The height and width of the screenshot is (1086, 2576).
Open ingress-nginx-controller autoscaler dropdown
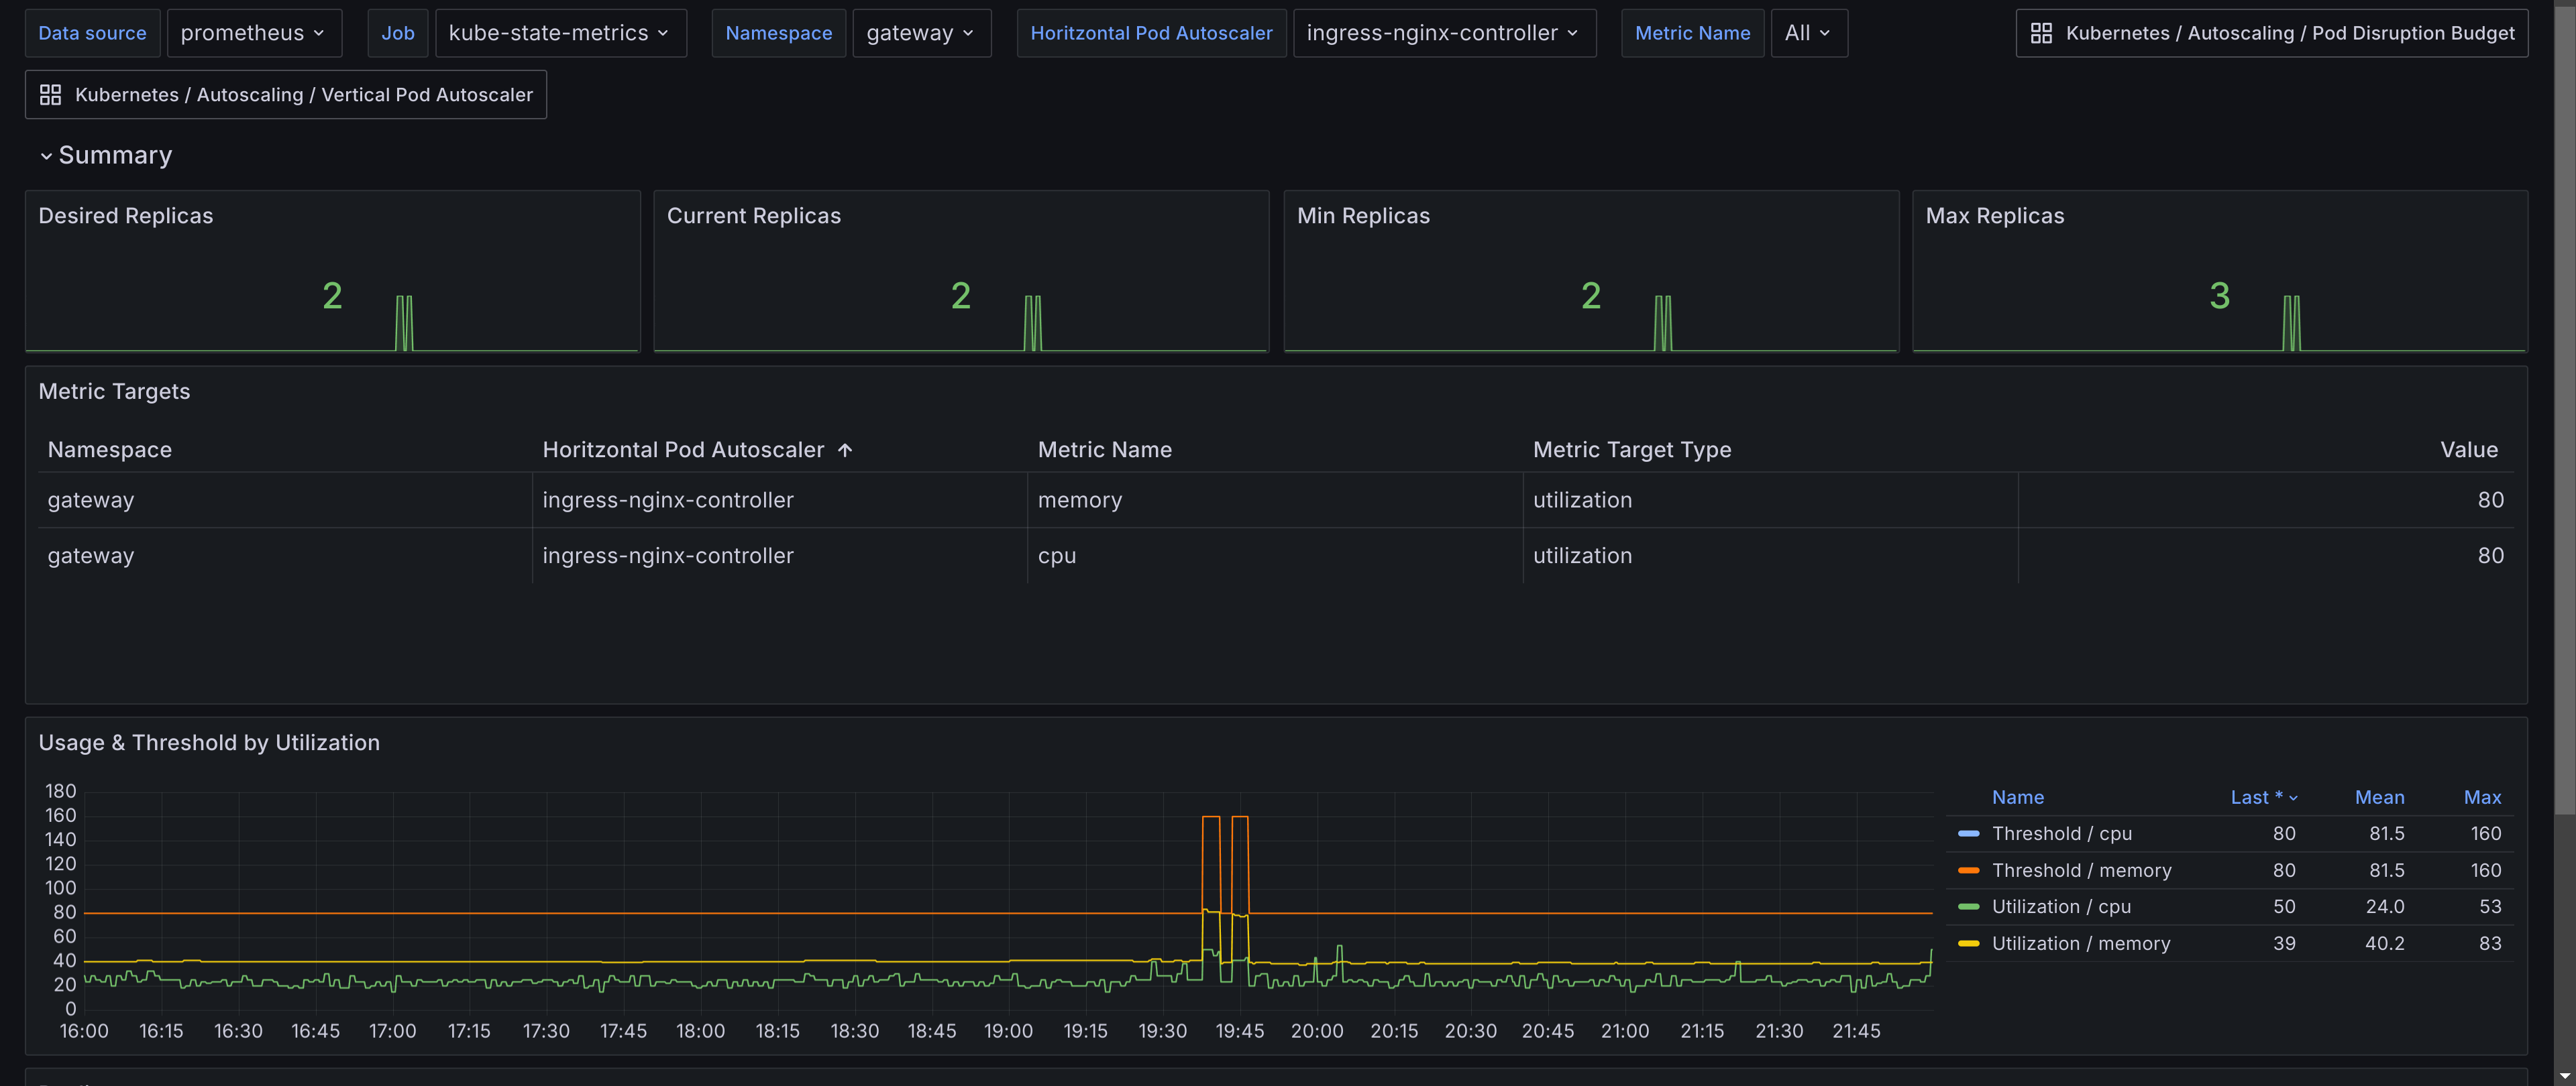1442,33
